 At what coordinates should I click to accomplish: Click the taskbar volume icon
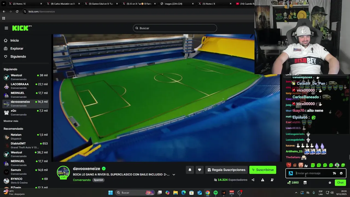pyautogui.click(x=332, y=193)
